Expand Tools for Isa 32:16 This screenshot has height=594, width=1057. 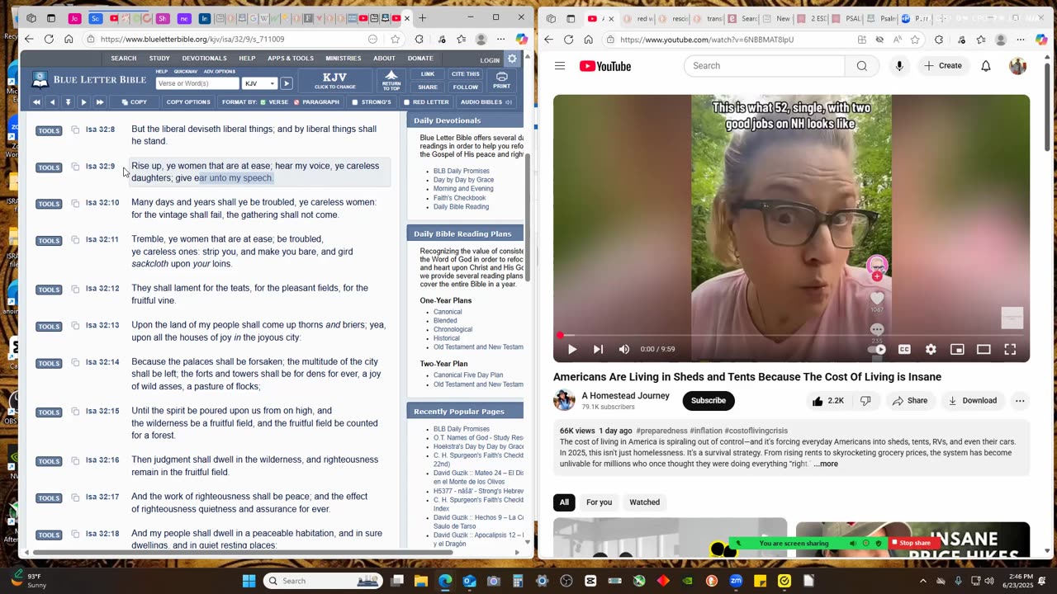49,461
